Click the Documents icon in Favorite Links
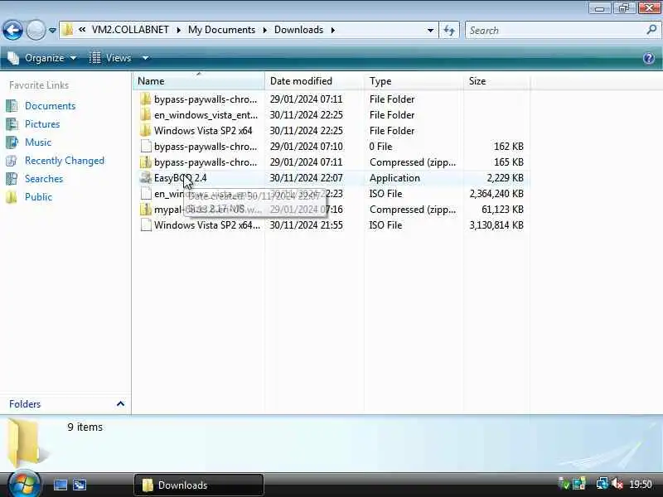 point(12,106)
